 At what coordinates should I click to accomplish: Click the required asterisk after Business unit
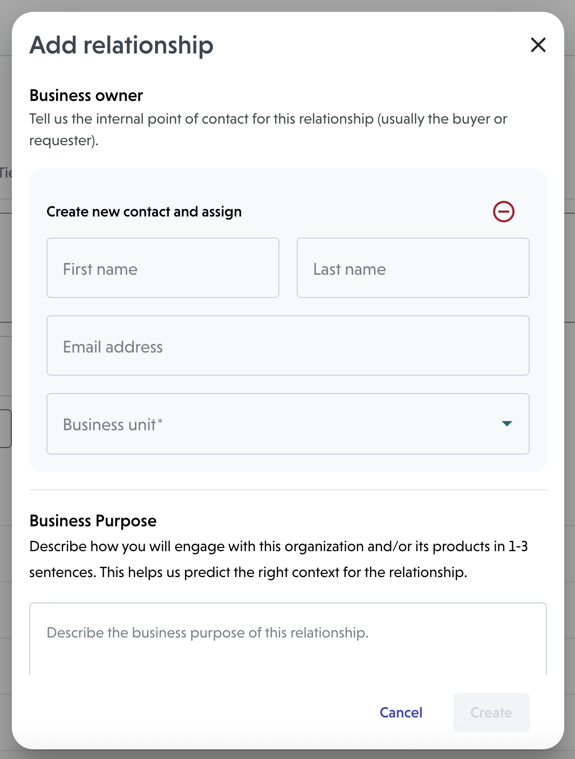point(160,421)
